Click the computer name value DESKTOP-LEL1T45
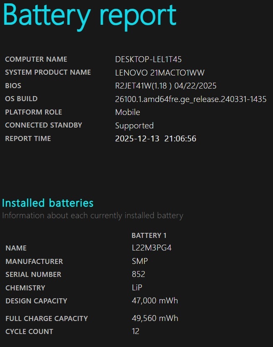The width and height of the screenshot is (273, 347). click(148, 59)
